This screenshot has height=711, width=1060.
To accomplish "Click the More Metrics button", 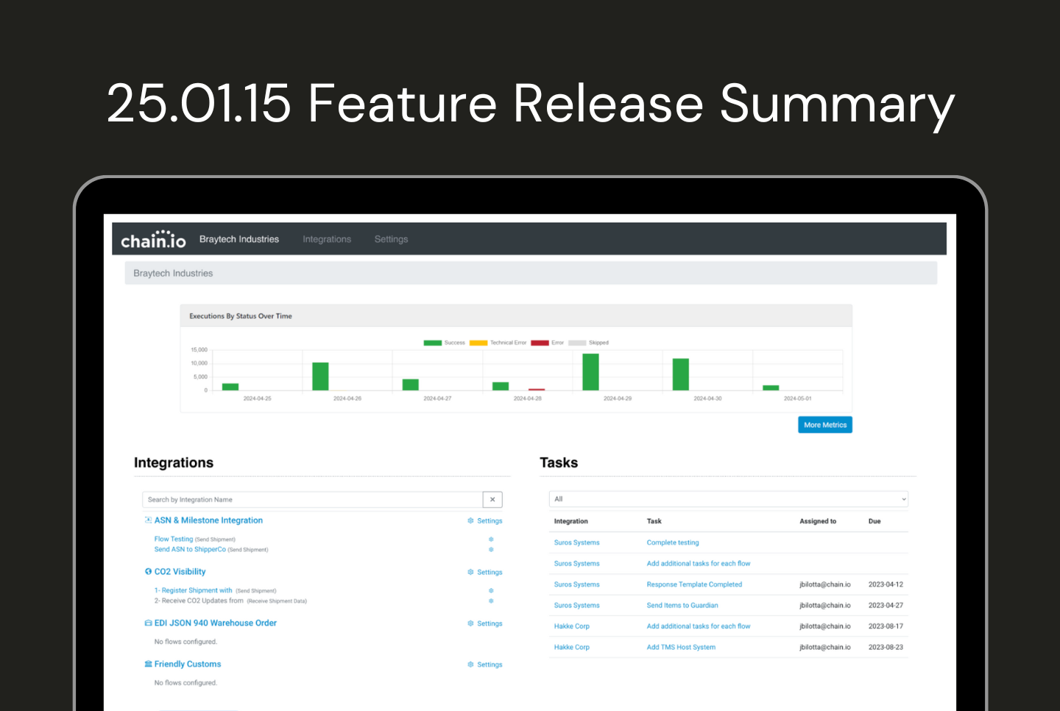I will coord(825,425).
